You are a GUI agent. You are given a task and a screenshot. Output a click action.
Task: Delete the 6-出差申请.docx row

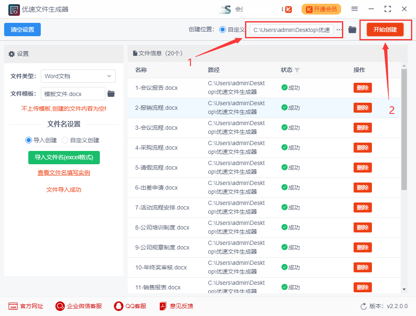pyautogui.click(x=363, y=188)
